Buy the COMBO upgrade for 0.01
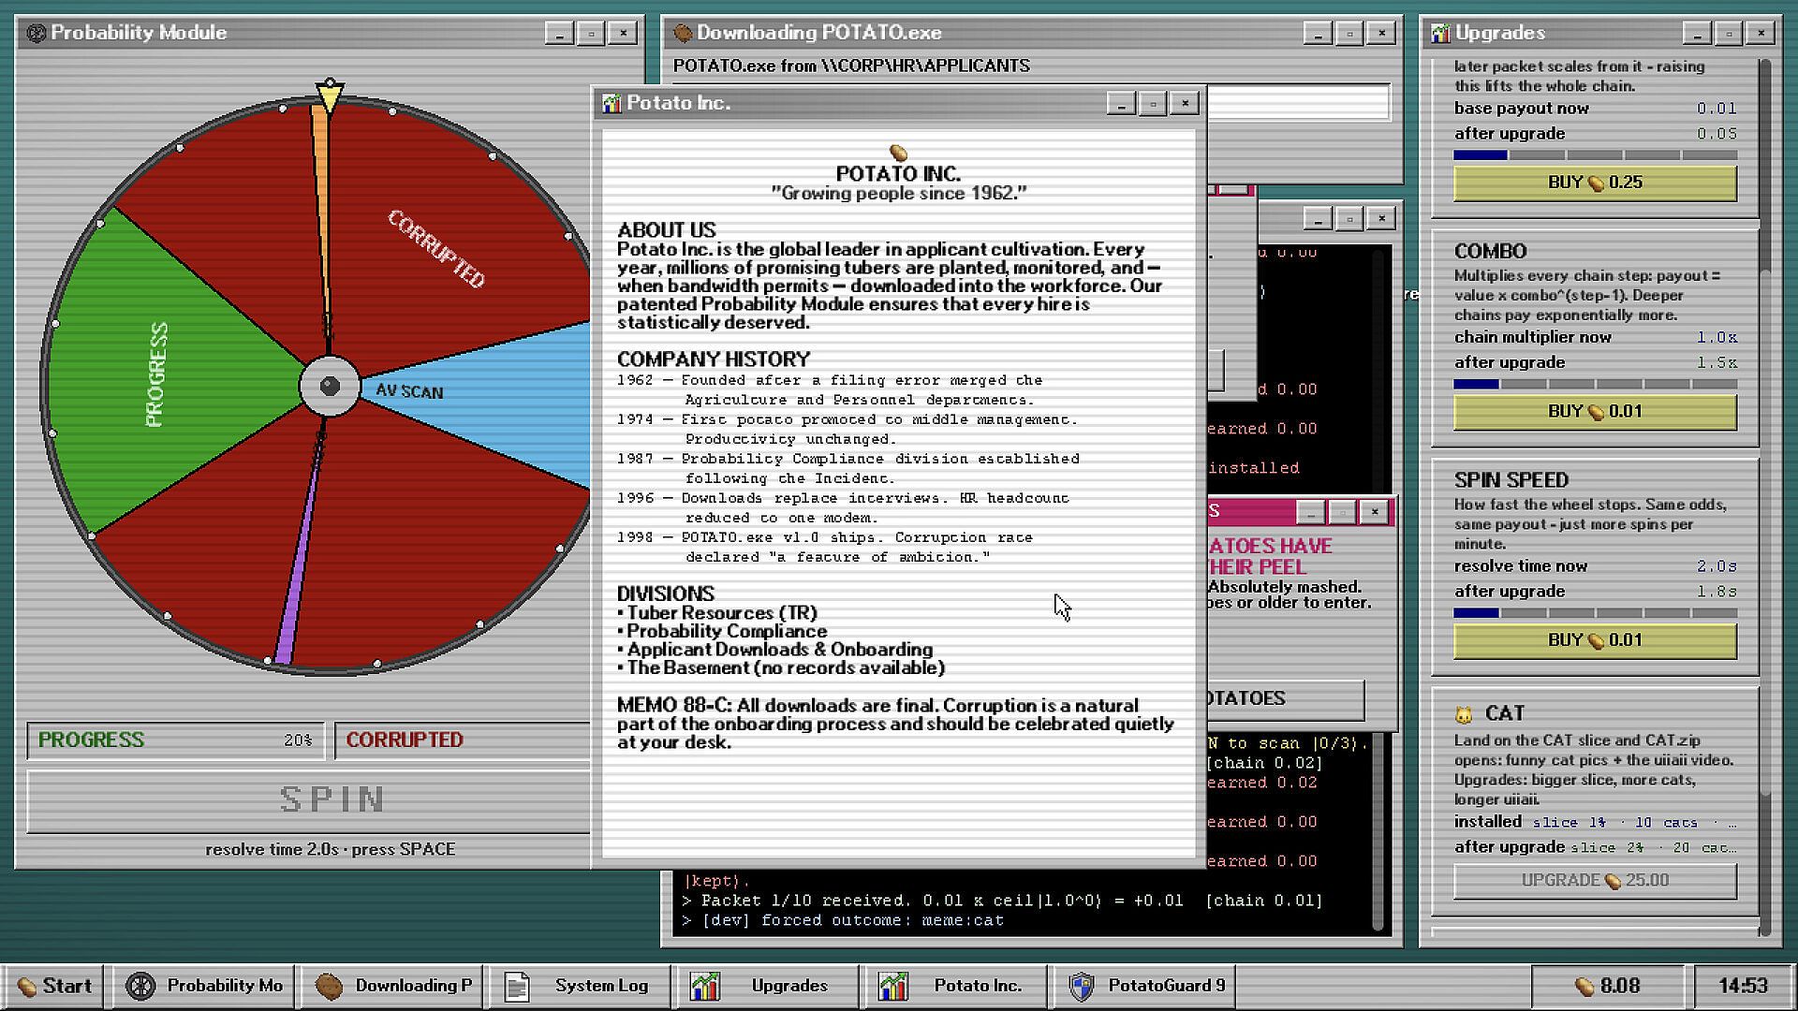This screenshot has width=1798, height=1011. 1595,412
